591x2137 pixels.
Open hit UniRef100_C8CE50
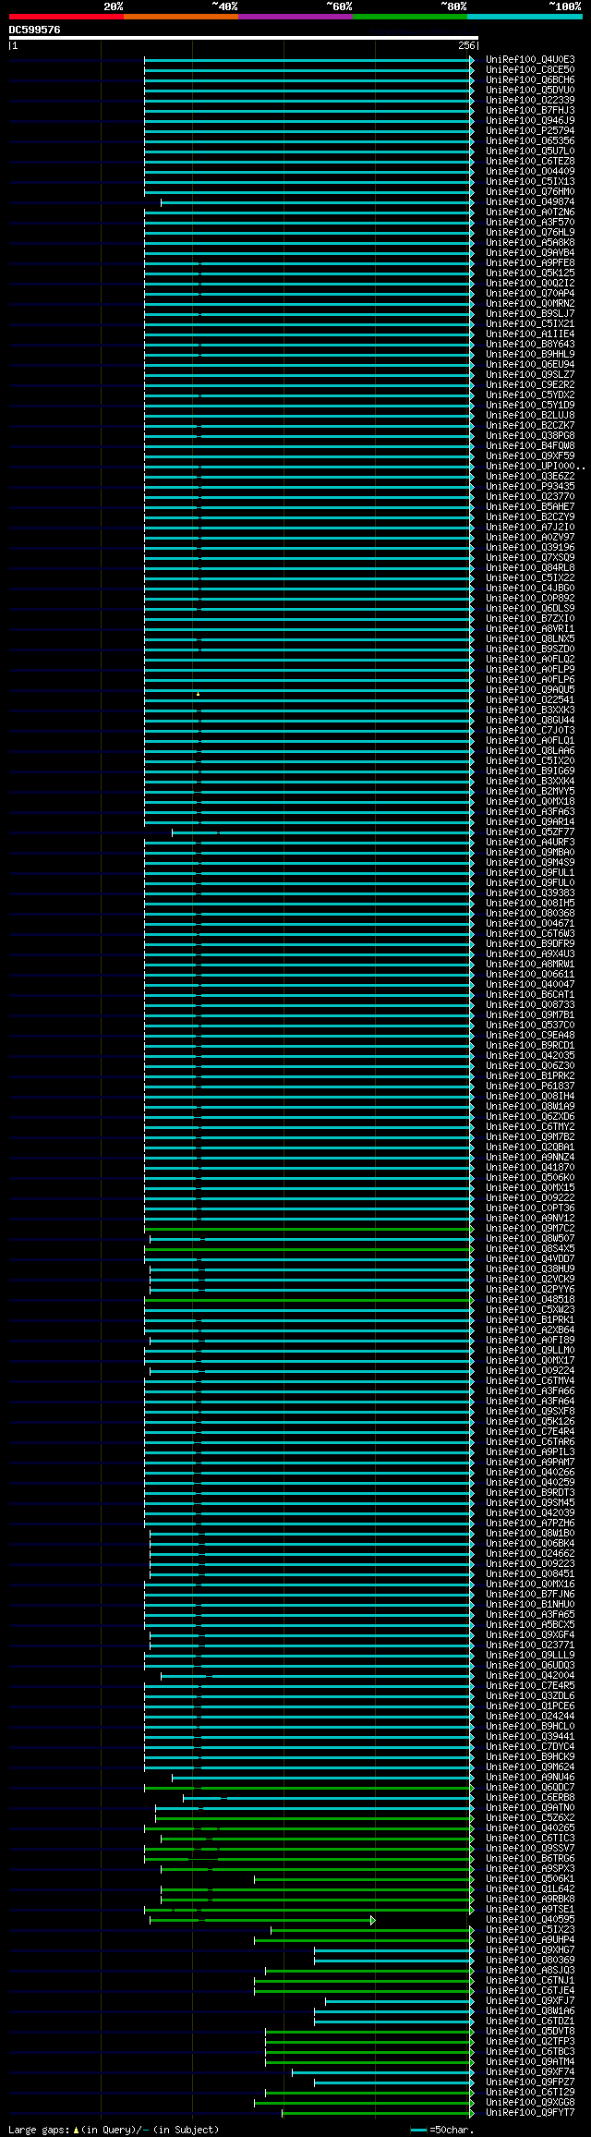(530, 70)
